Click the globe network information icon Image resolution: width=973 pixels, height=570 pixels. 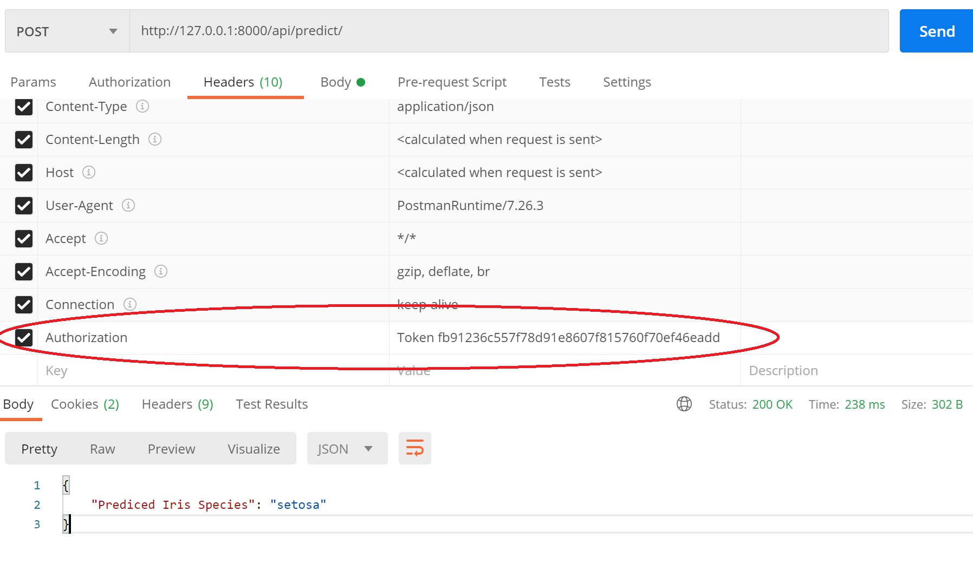click(x=684, y=404)
